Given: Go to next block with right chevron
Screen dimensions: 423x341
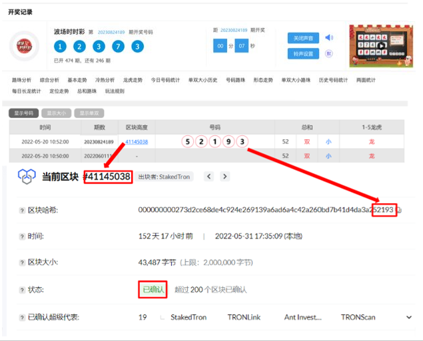Looking at the screenshot, I should click(225, 176).
